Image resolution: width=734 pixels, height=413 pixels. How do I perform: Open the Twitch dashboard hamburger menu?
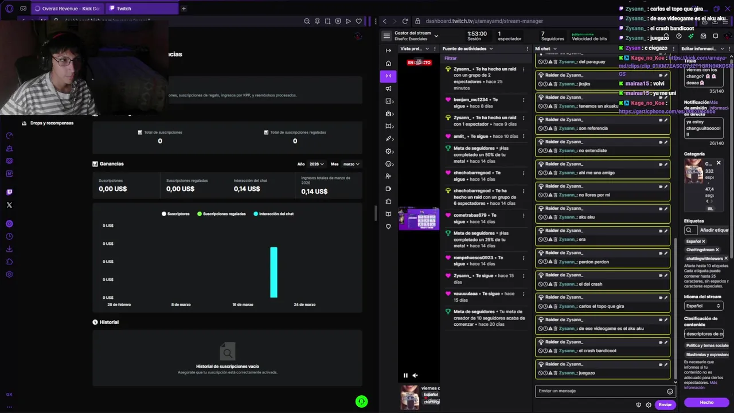tap(386, 36)
